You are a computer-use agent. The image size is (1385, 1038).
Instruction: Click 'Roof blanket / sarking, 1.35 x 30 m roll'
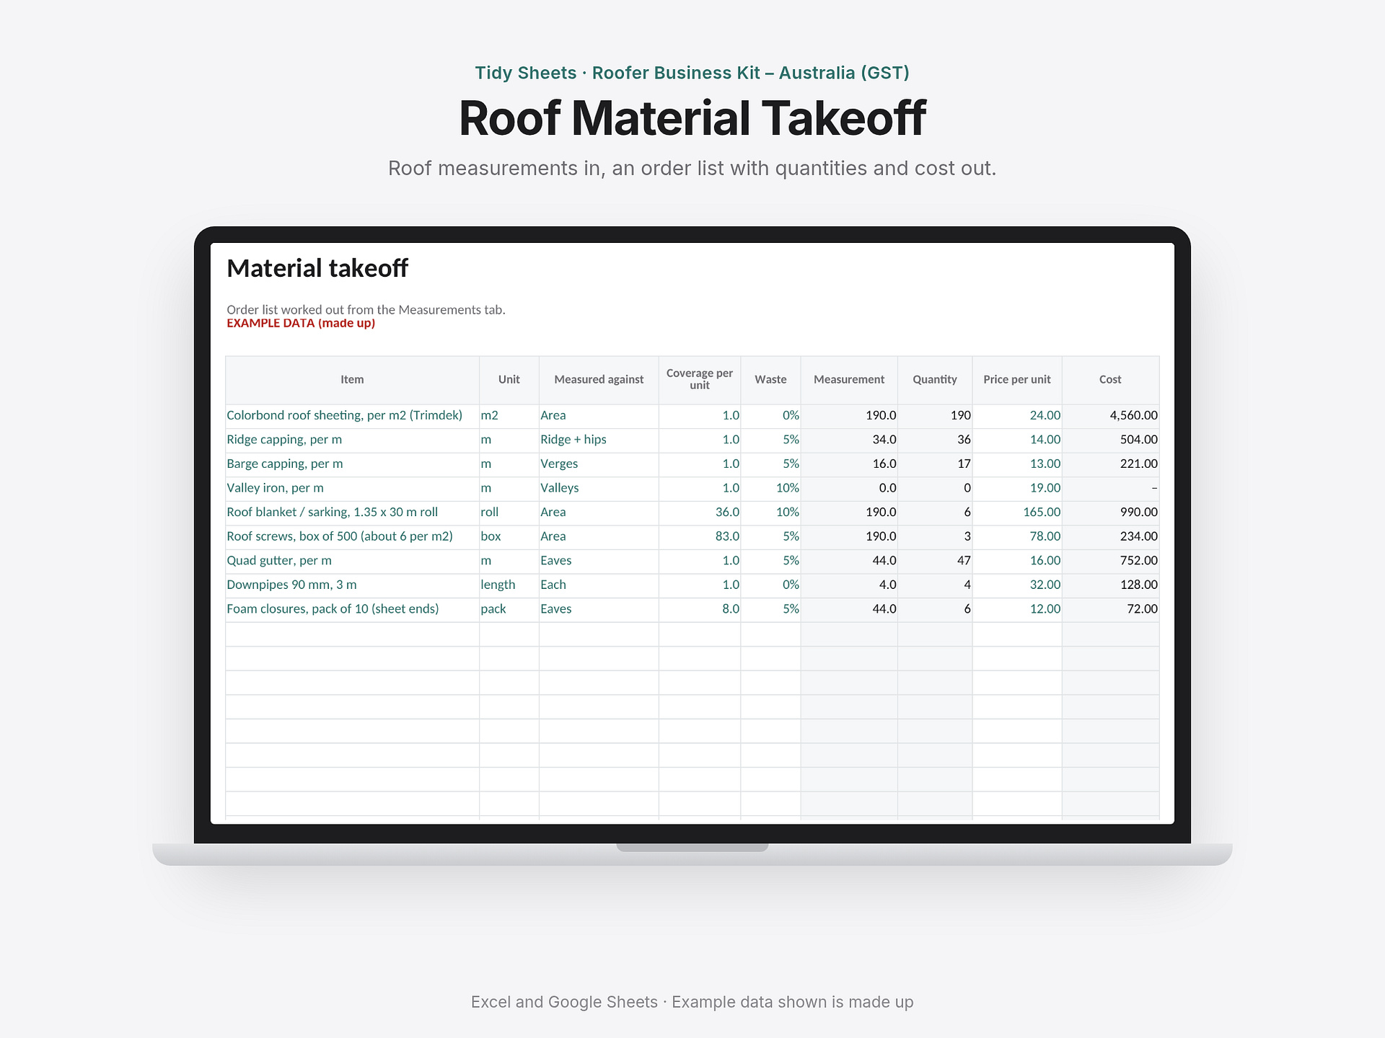point(352,513)
